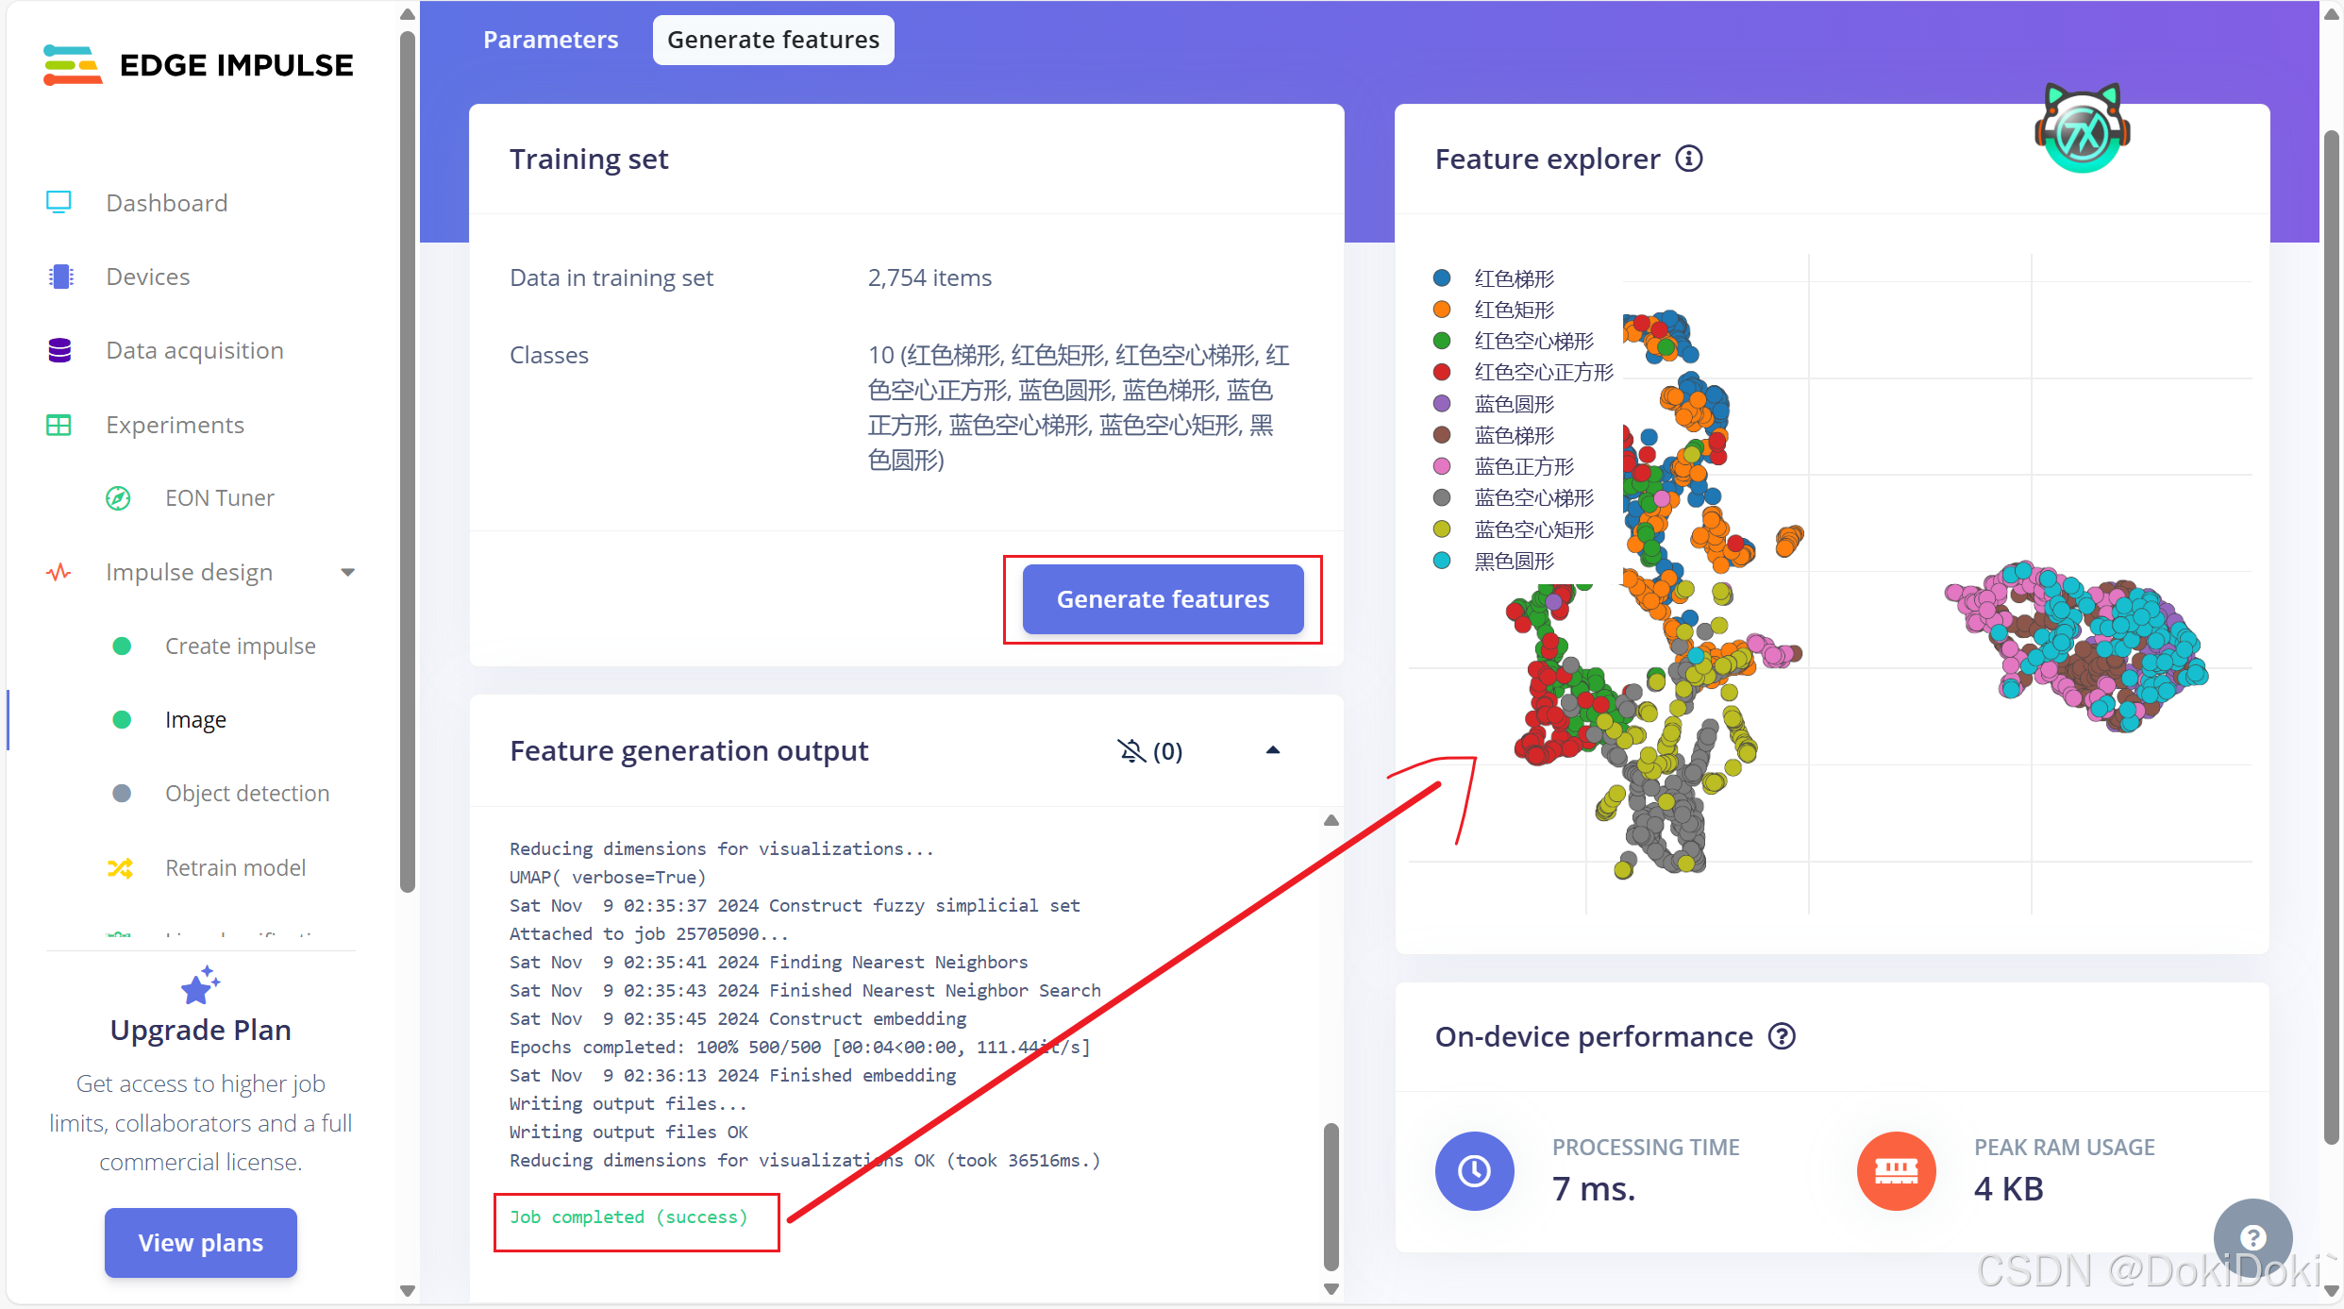This screenshot has height=1309, width=2344.
Task: Open the floating help chat bubble
Action: pyautogui.click(x=2252, y=1237)
